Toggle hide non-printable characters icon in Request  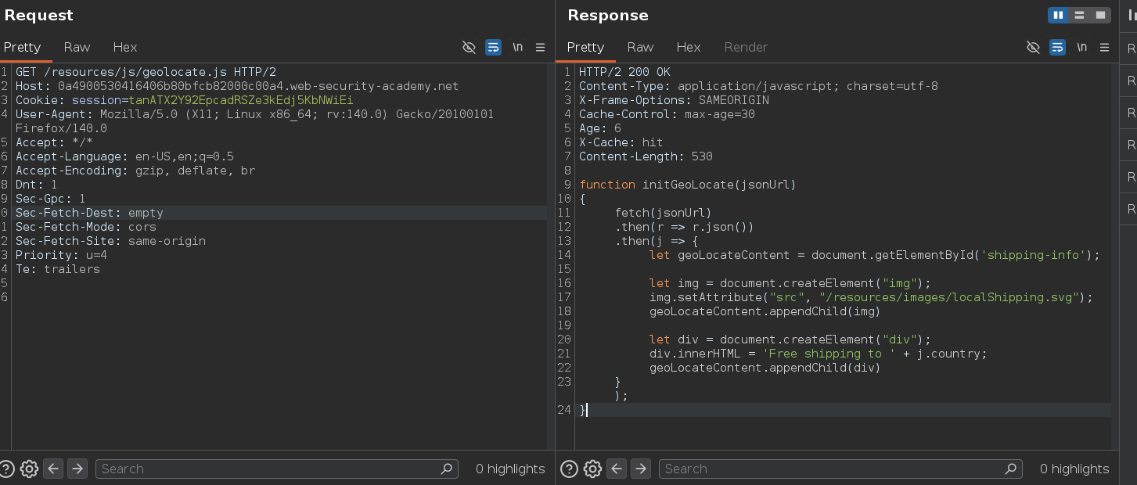[x=469, y=47]
